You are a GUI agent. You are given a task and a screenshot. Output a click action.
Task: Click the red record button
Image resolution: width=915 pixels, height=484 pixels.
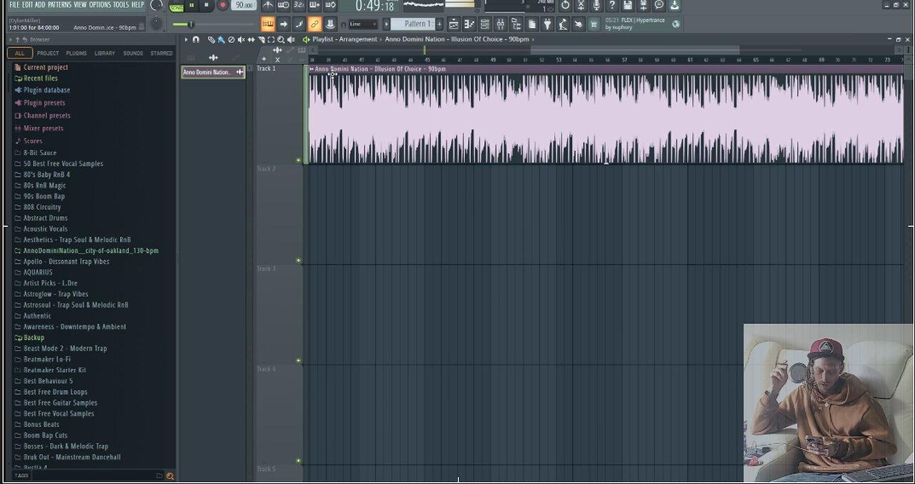point(222,5)
